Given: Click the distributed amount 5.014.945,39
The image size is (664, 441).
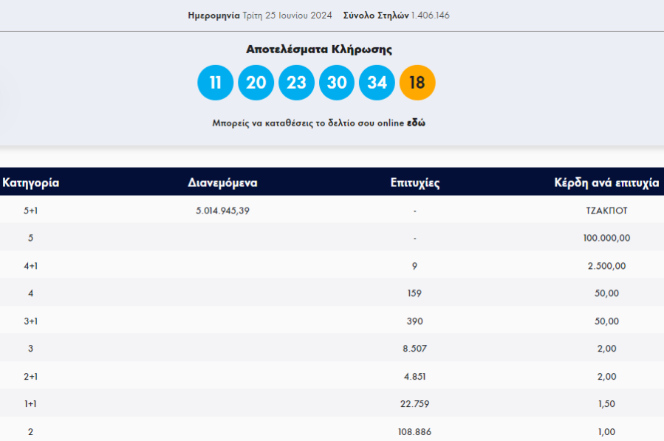Looking at the screenshot, I should coord(222,211).
